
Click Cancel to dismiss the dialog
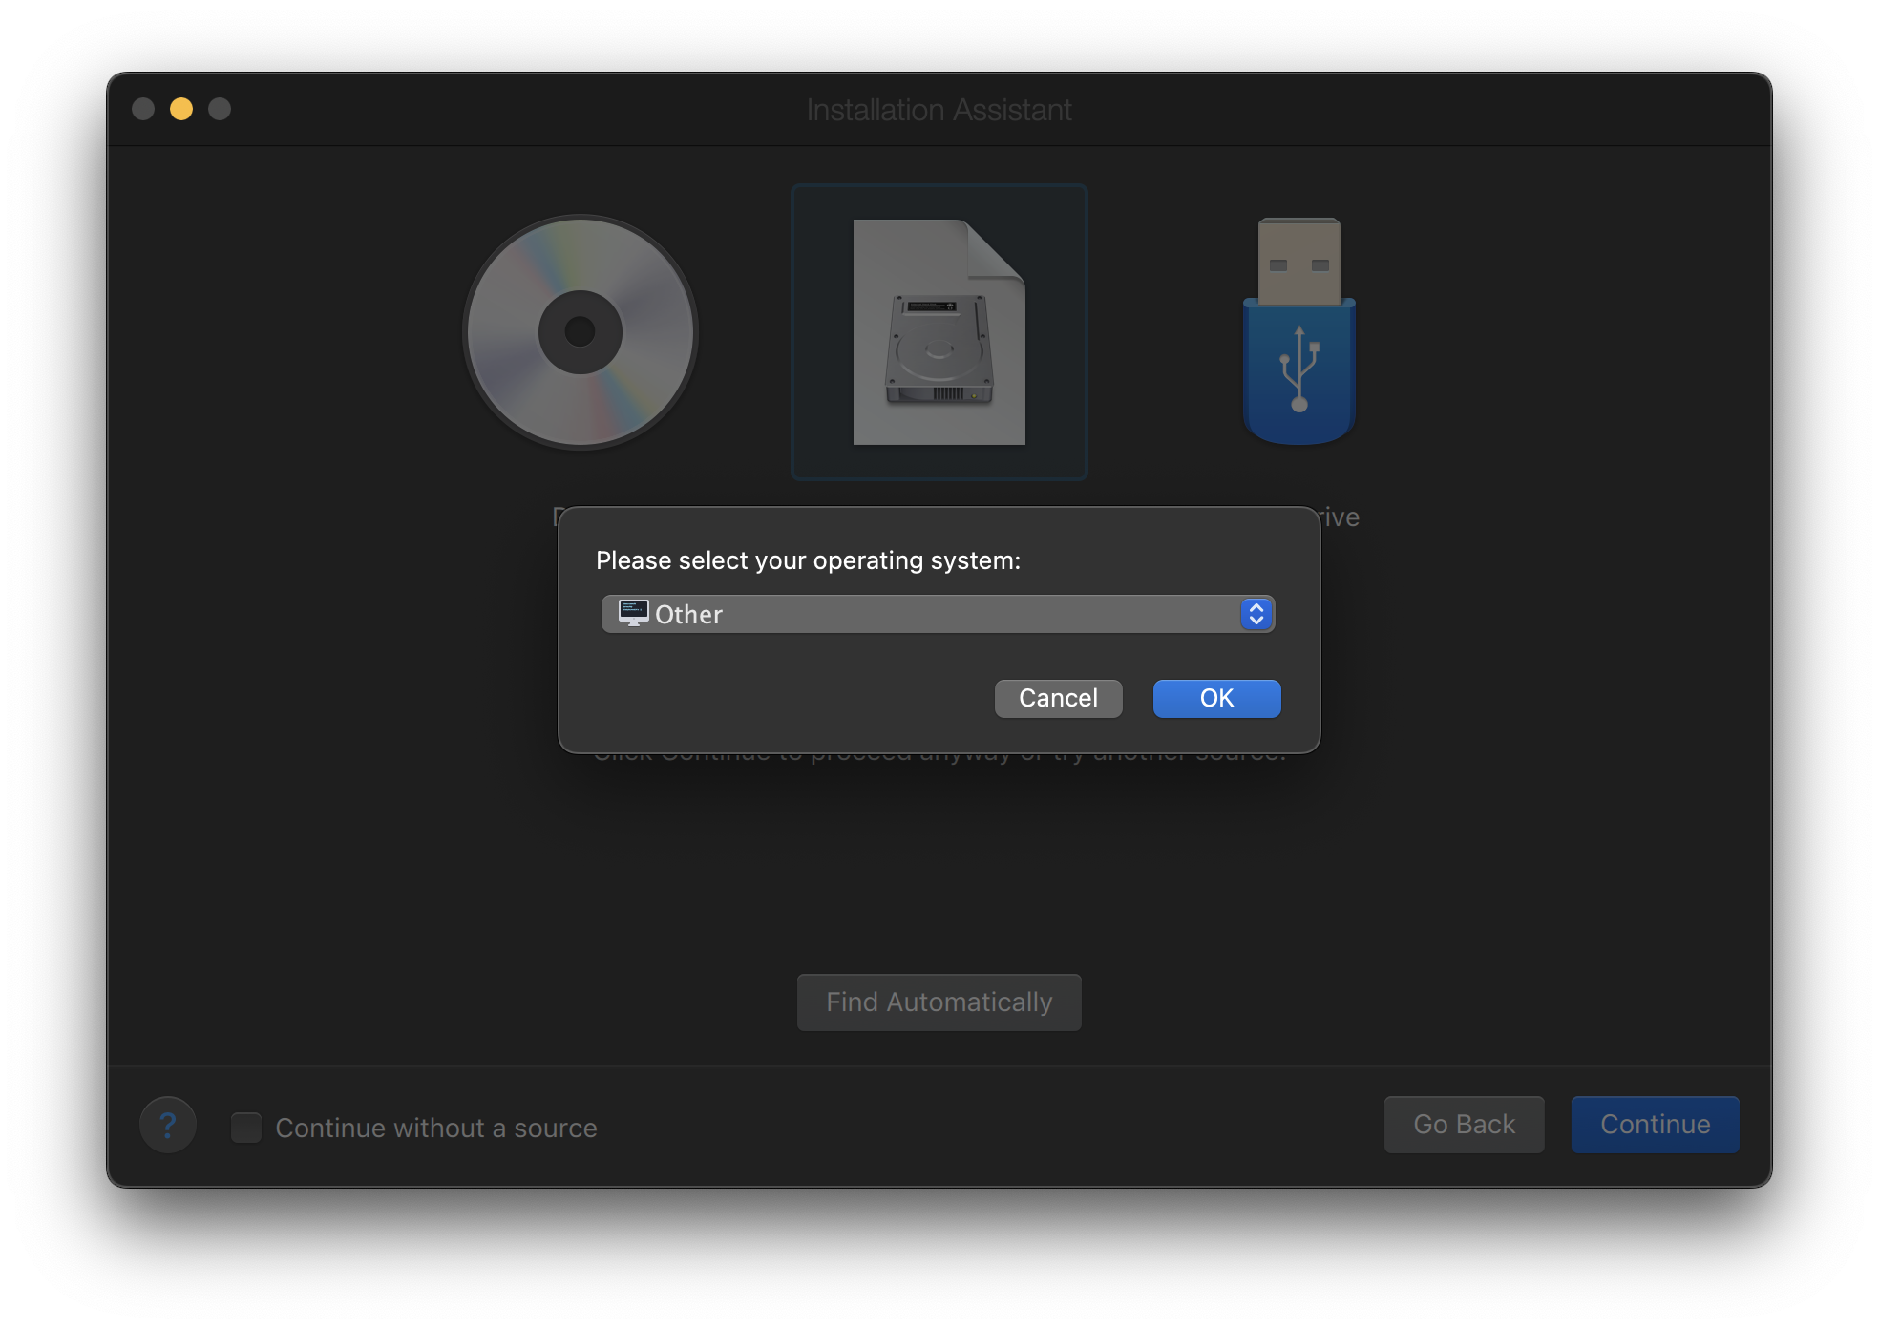click(x=1057, y=699)
